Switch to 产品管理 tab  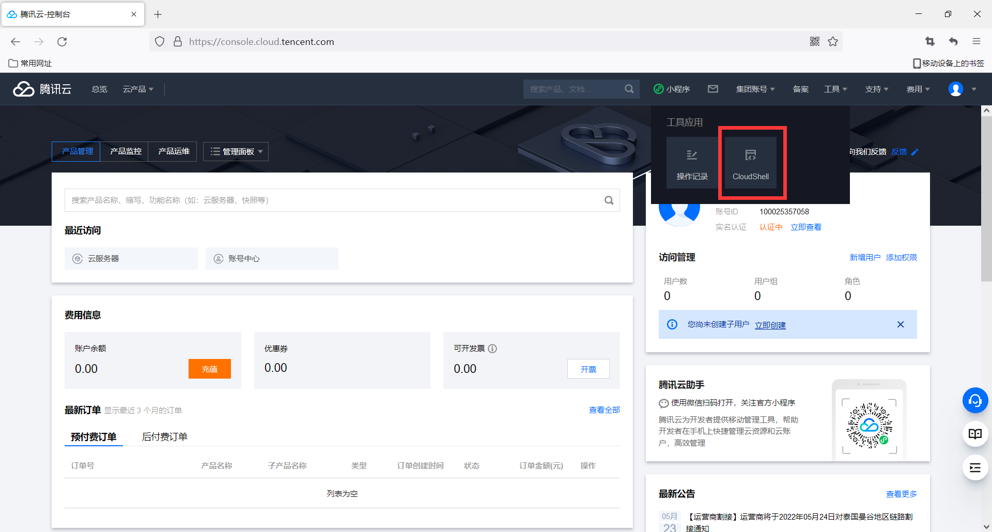point(76,151)
